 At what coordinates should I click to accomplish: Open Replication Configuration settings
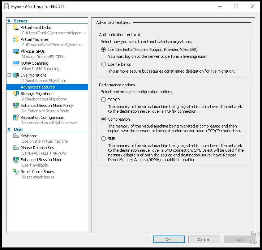coord(42,117)
